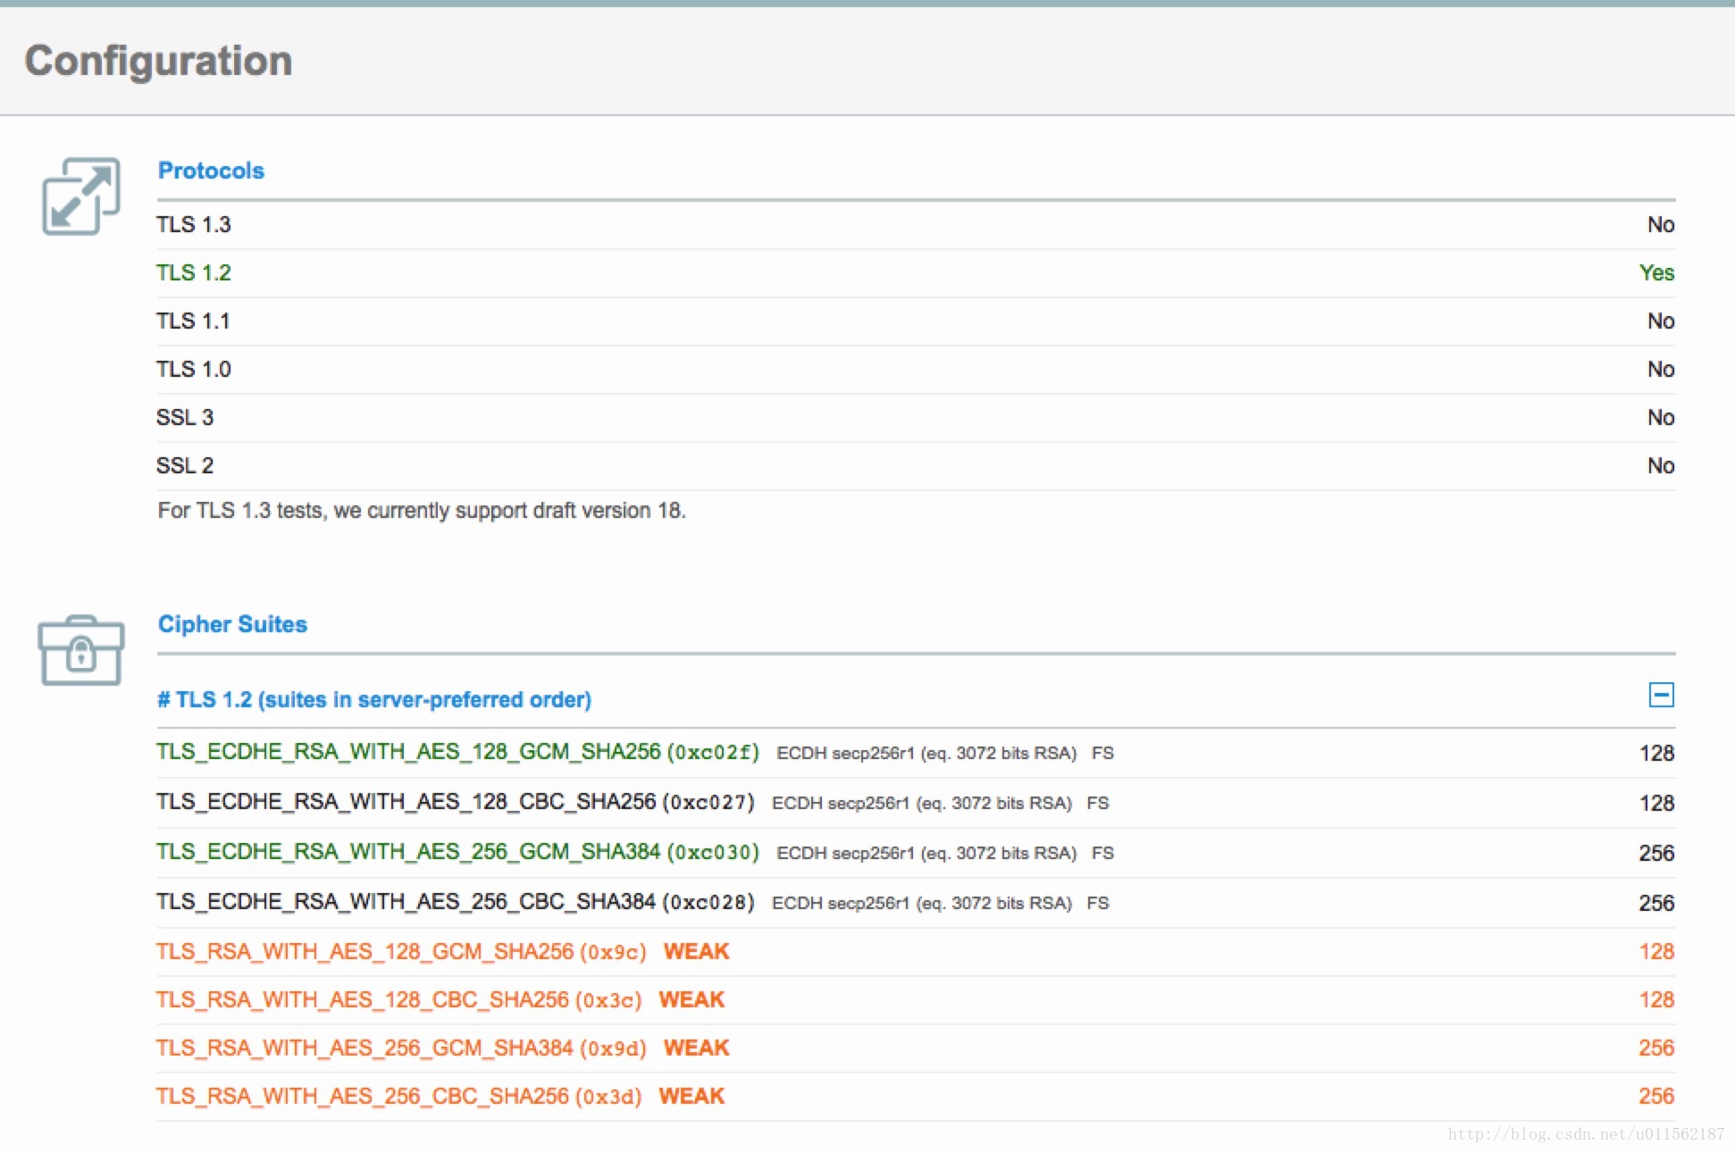Click FS marker on the 0xc02f suite

coord(1102,753)
